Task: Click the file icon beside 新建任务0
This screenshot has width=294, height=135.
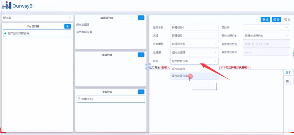Action: point(79,99)
